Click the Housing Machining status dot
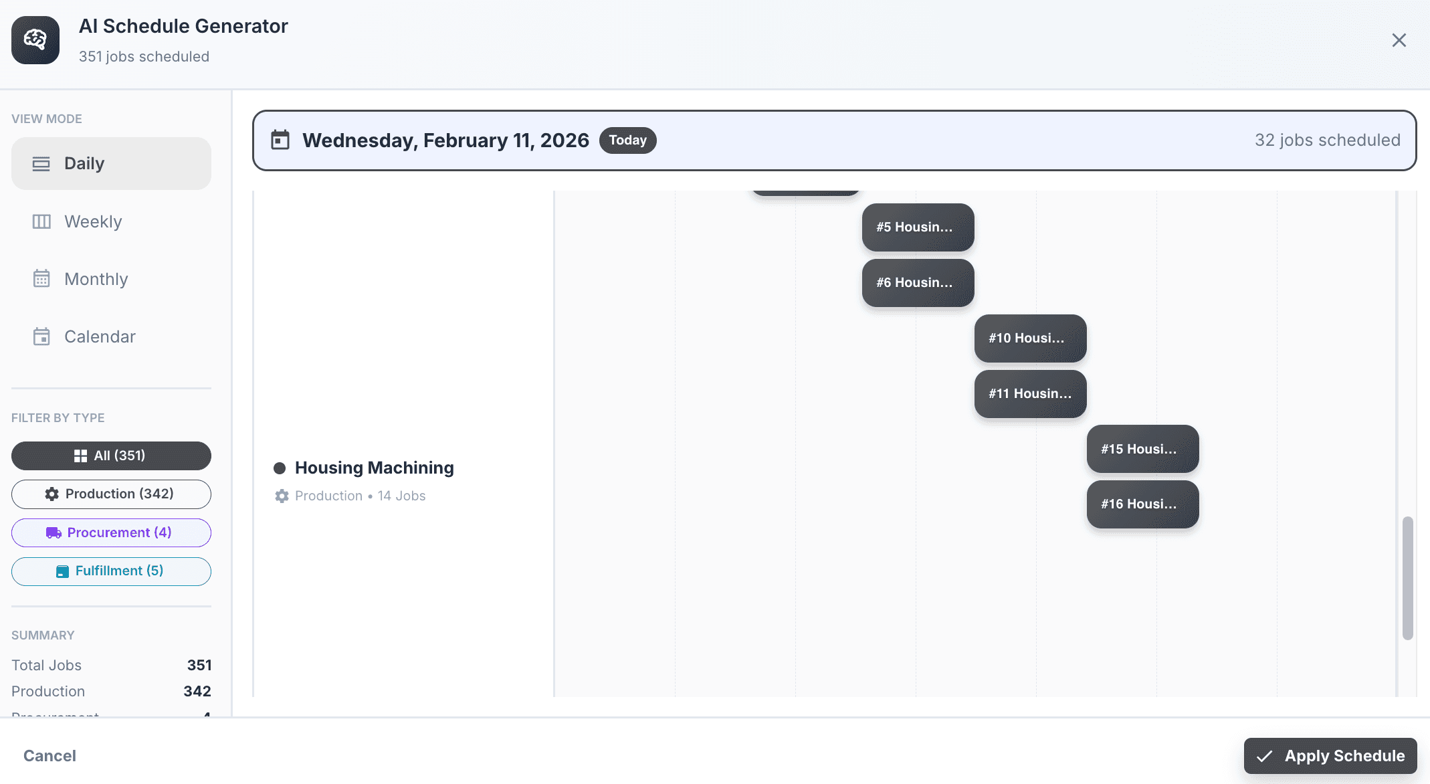Screen dimensions: 1430x784 280,468
